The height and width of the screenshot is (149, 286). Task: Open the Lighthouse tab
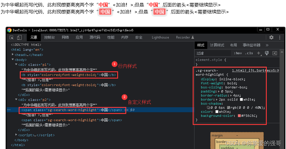[160, 37]
